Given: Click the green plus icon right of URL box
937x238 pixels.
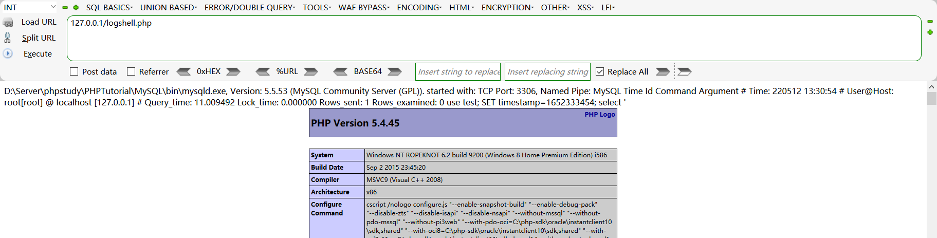Looking at the screenshot, I should [930, 32].
